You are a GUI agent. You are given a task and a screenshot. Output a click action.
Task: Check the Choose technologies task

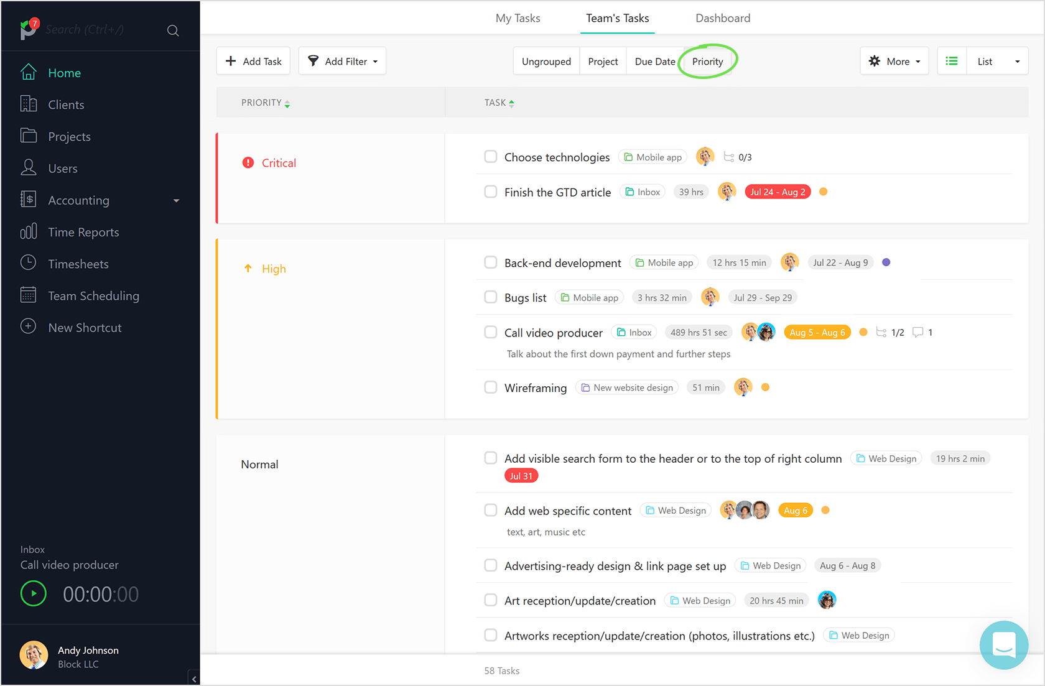(491, 157)
